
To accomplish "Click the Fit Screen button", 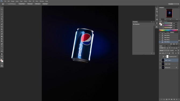I will point(30,4).
